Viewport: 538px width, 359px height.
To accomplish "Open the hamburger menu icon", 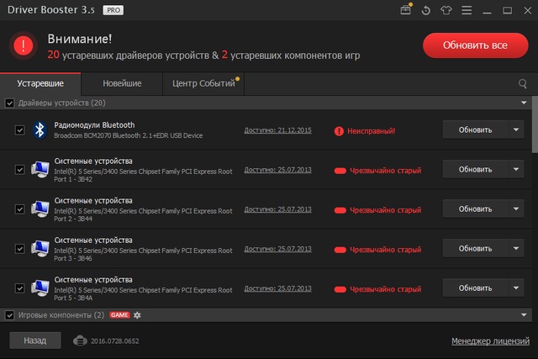I will point(465,11).
